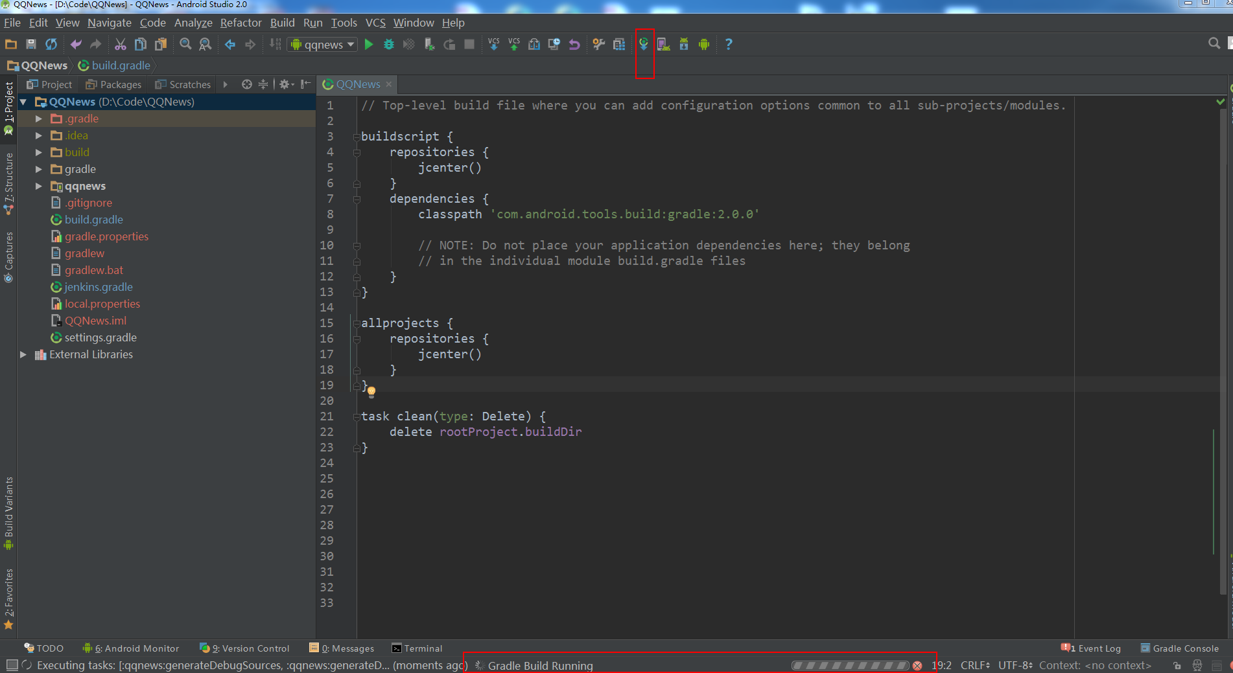Debug qqnews with the green bug icon
This screenshot has width=1233, height=673.
click(x=389, y=44)
